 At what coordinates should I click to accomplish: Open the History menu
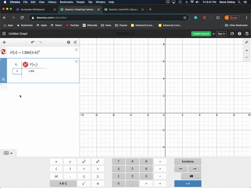(52, 2)
